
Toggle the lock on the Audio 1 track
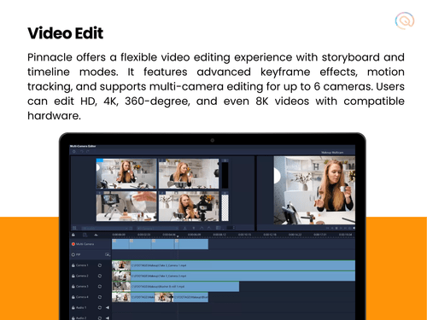(73, 307)
